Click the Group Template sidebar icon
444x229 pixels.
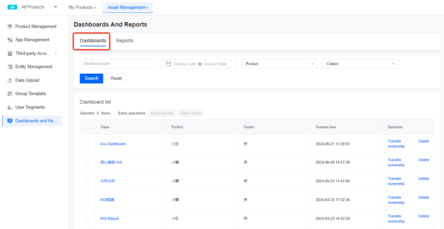click(10, 94)
